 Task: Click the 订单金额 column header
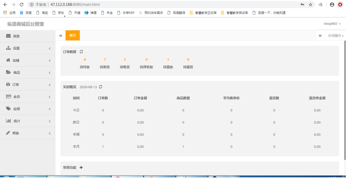(140, 98)
